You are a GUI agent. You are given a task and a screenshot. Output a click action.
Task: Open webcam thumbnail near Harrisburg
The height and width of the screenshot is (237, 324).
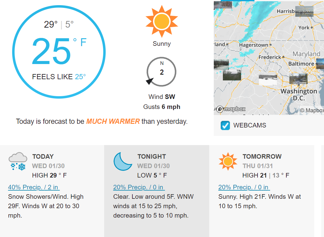point(304,11)
